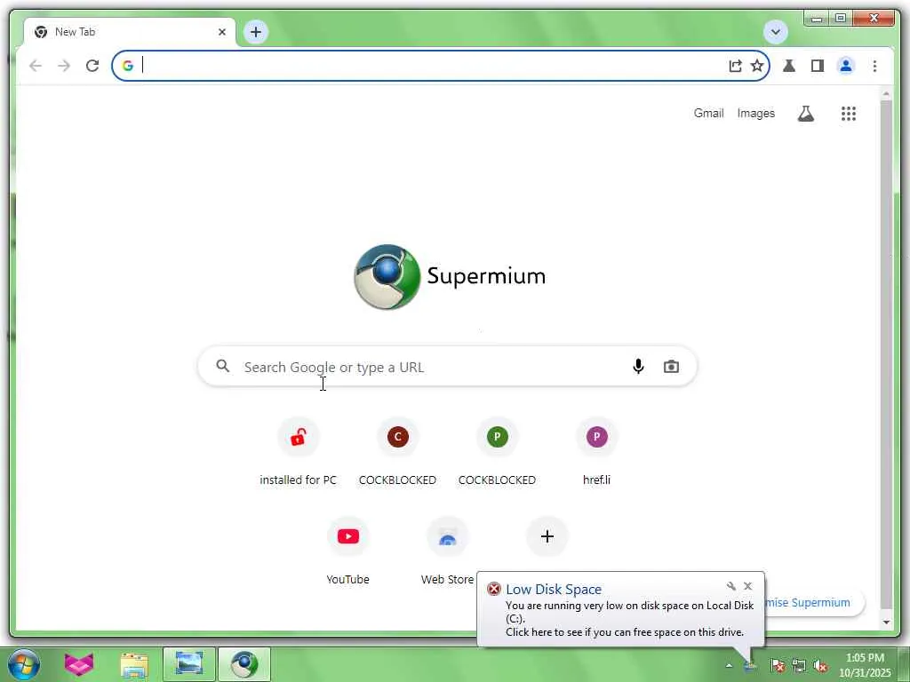The height and width of the screenshot is (682, 910).
Task: Add a new shortcut with plus tile
Action: click(547, 536)
